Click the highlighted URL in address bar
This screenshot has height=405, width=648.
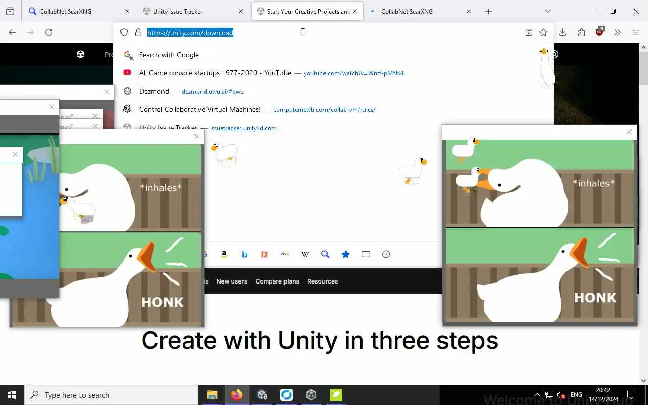(190, 33)
